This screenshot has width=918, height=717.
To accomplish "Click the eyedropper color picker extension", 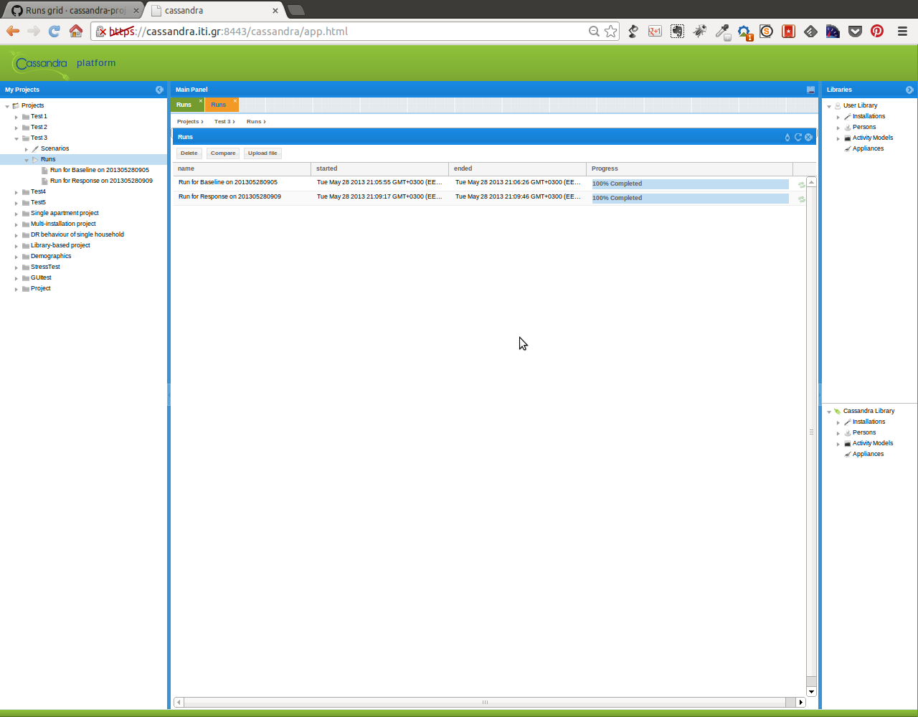I will pos(722,32).
